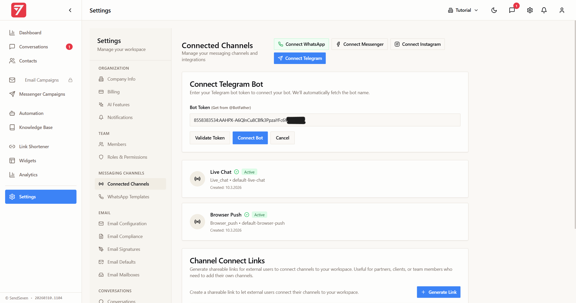Open user profile icon in header
The height and width of the screenshot is (303, 576).
pyautogui.click(x=562, y=10)
